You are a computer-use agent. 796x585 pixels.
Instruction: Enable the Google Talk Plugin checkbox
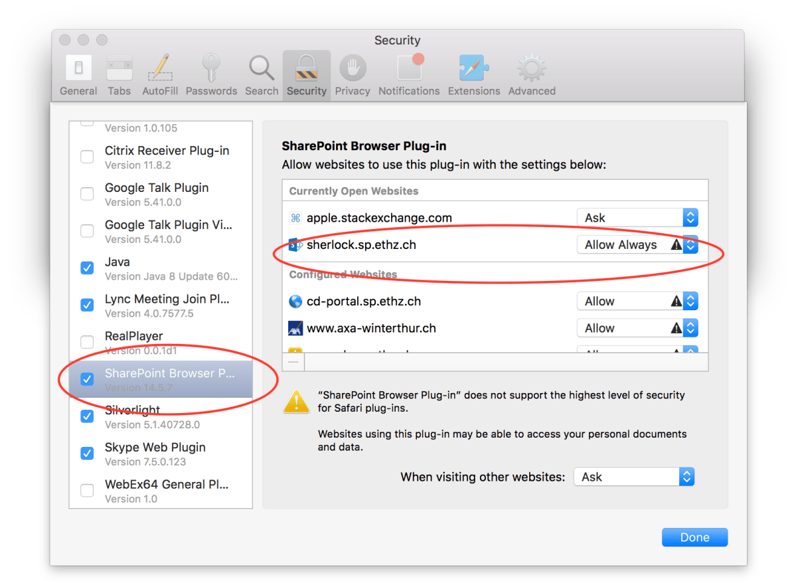click(88, 193)
